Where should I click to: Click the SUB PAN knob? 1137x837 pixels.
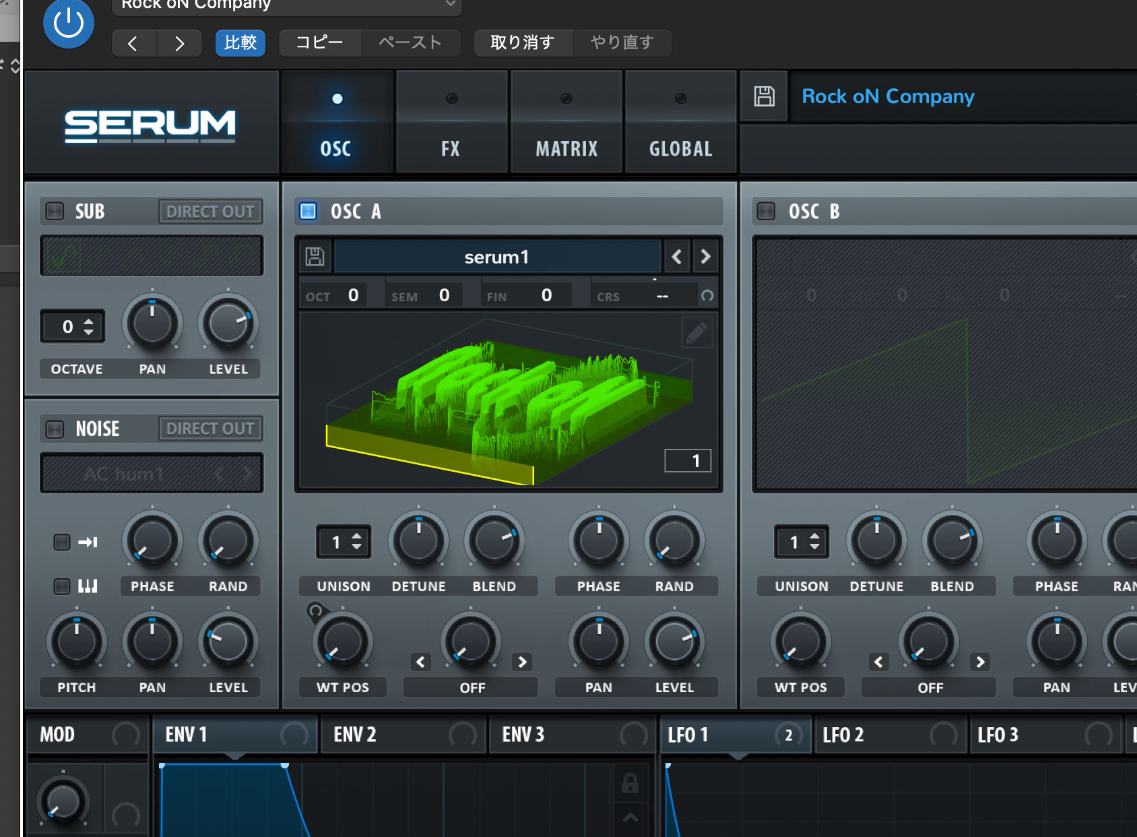pos(152,323)
